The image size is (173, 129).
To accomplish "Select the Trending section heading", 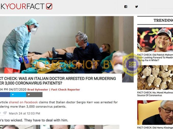I will point(163,20).
